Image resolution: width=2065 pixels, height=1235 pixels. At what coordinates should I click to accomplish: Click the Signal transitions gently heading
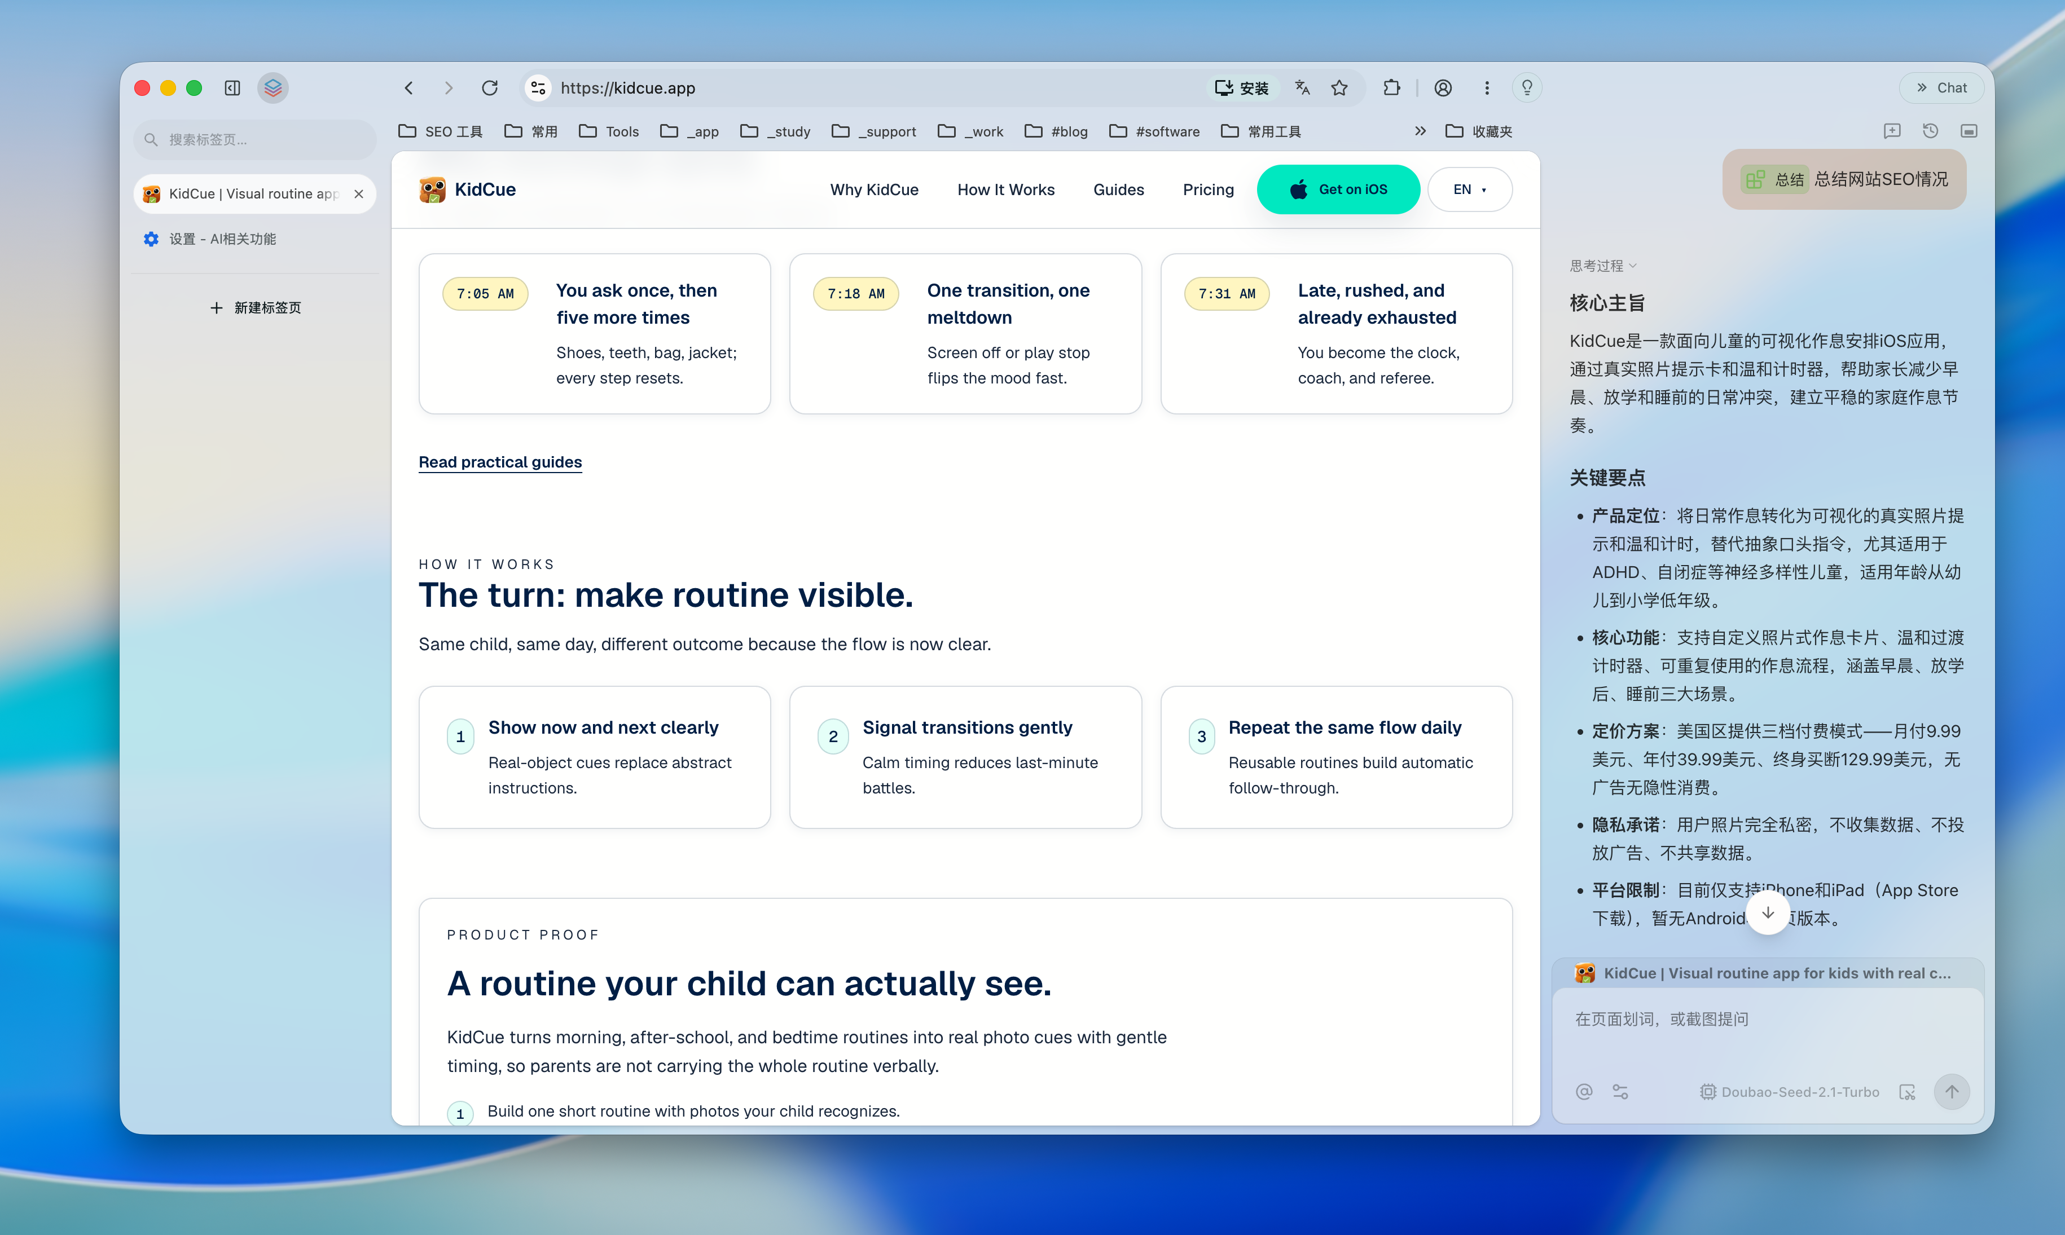click(966, 727)
